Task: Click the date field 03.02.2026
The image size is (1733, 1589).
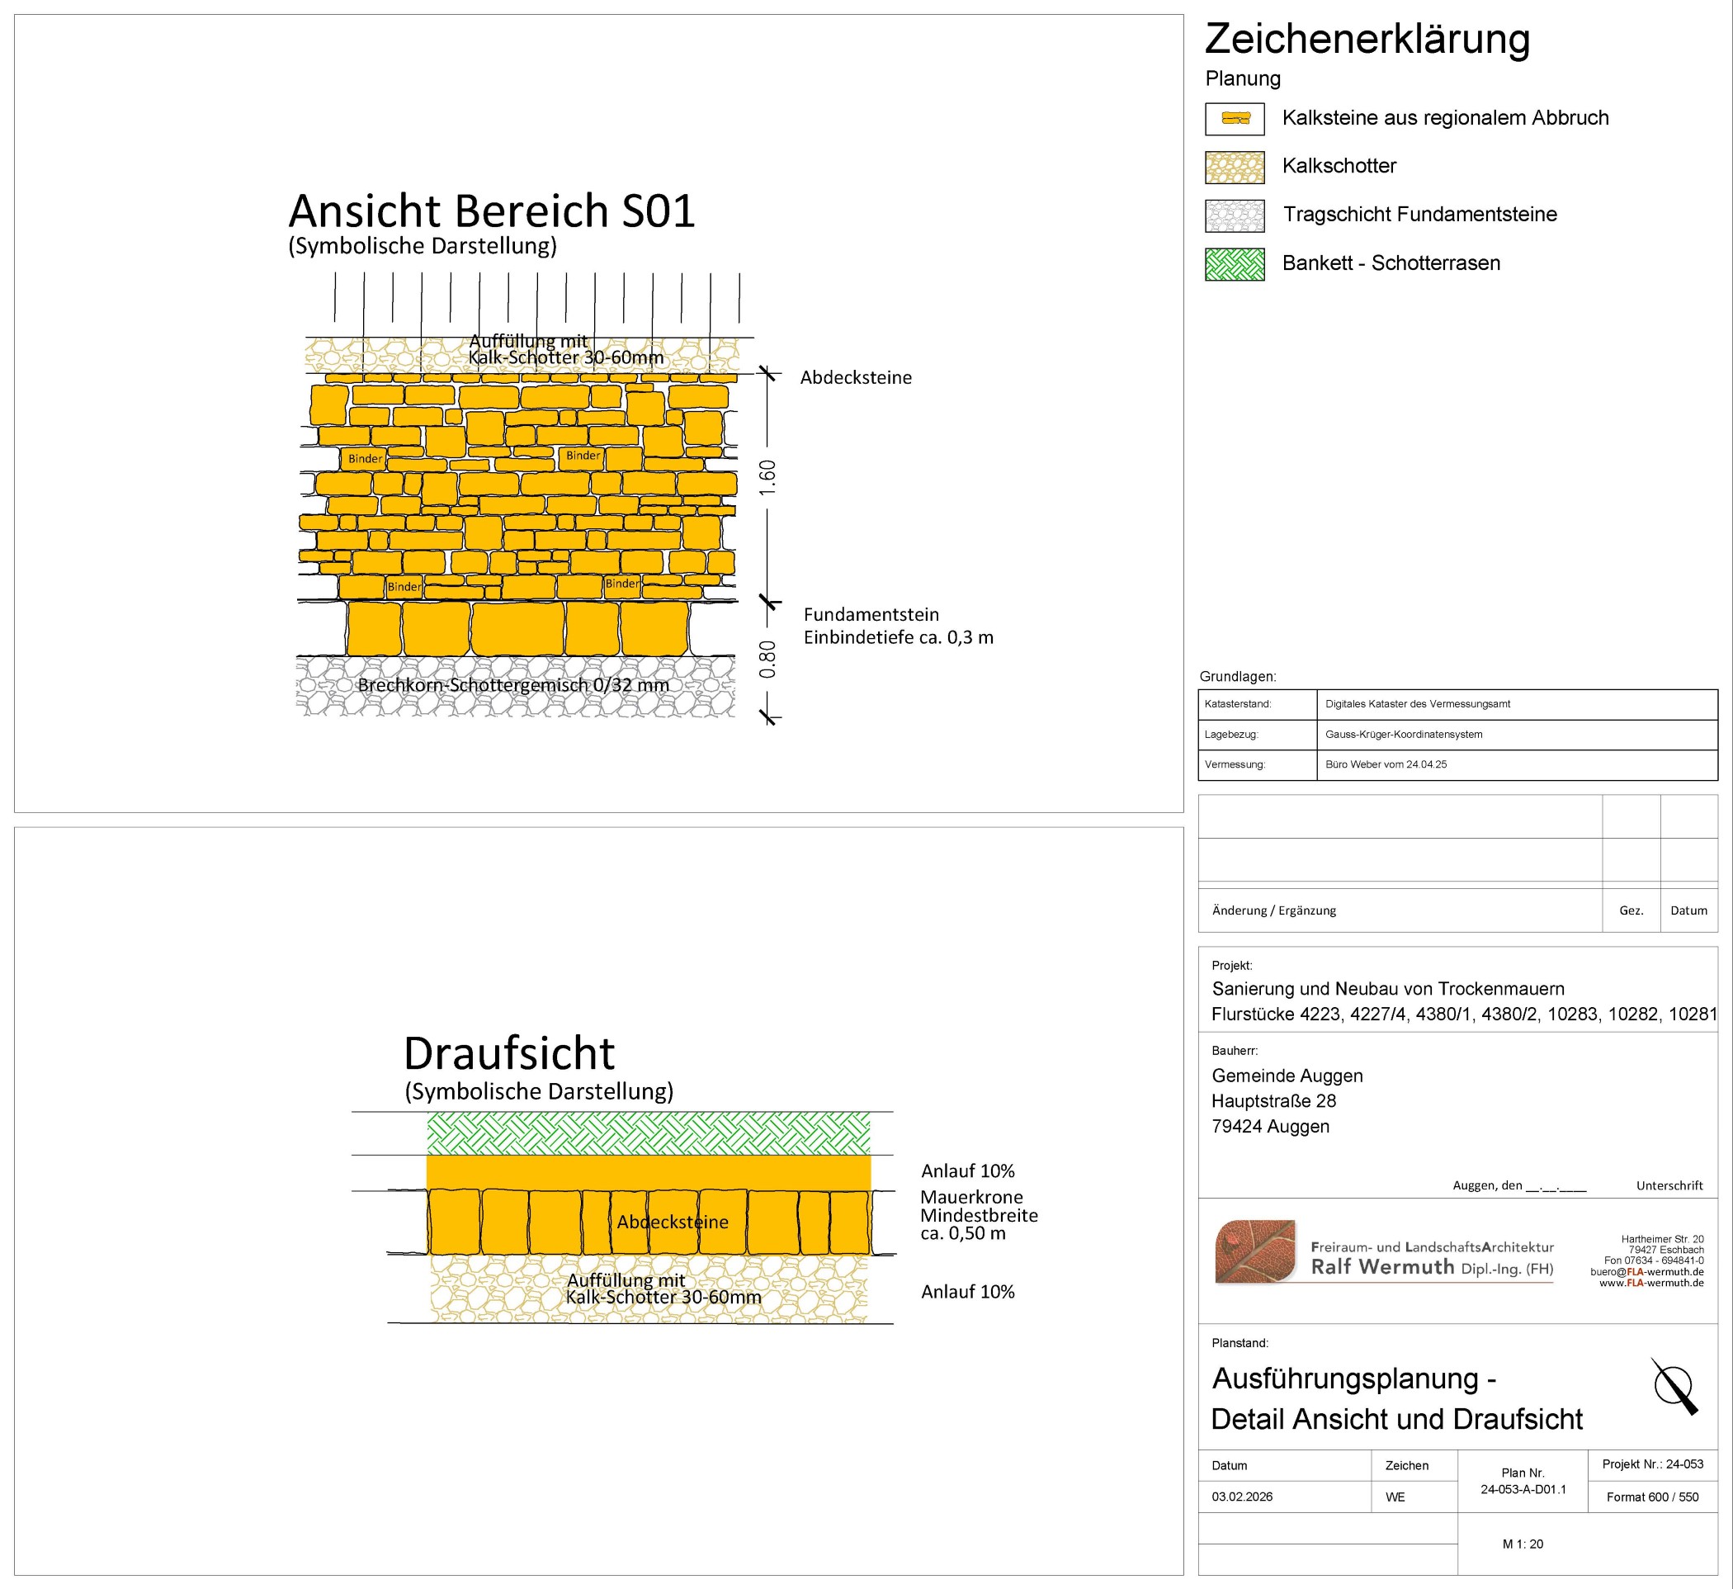Action: 1241,1497
